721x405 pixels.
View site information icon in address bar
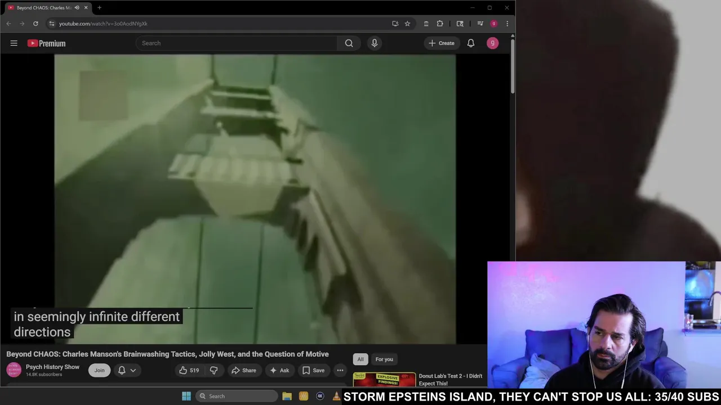click(x=51, y=24)
